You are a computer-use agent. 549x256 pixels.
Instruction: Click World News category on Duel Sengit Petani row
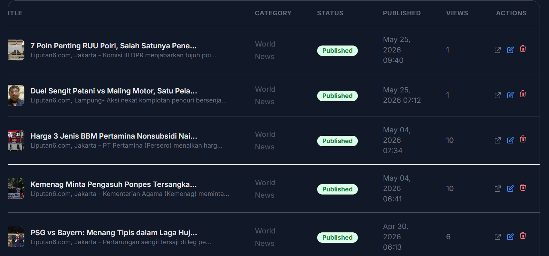tap(265, 96)
